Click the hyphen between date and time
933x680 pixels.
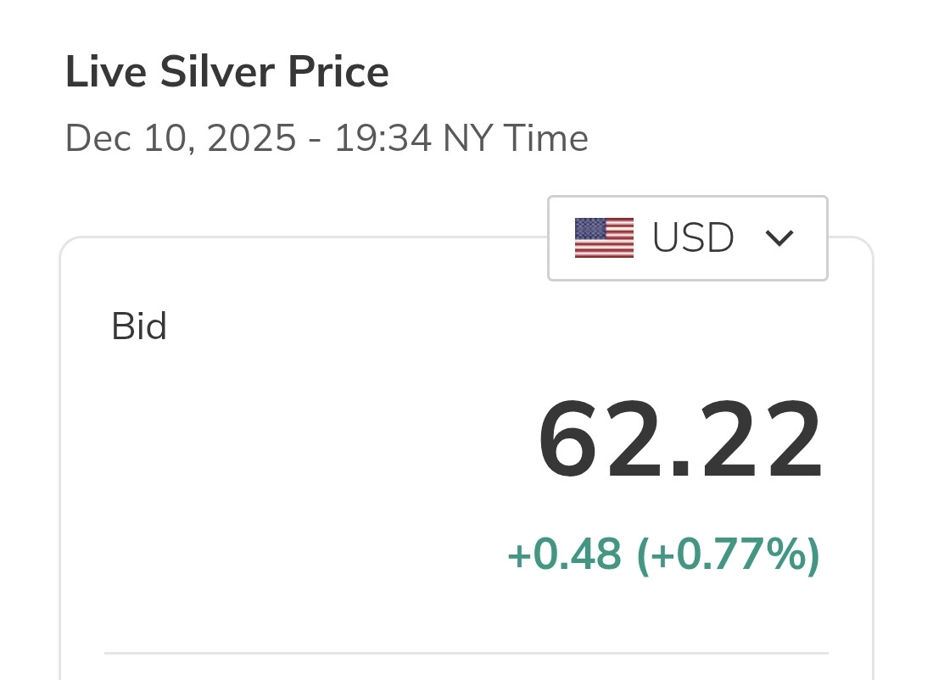[315, 139]
